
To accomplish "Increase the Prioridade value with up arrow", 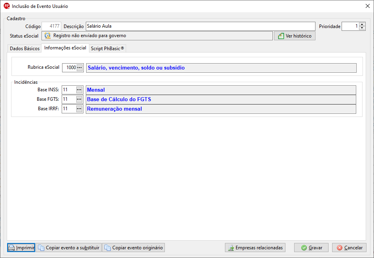I will (x=362, y=24).
